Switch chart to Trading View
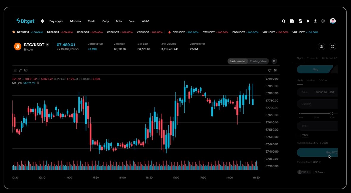The height and width of the screenshot is (193, 351). 258,61
